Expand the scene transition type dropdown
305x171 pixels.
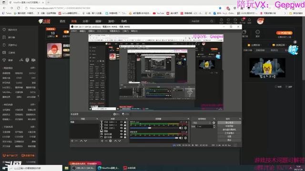tap(201, 123)
